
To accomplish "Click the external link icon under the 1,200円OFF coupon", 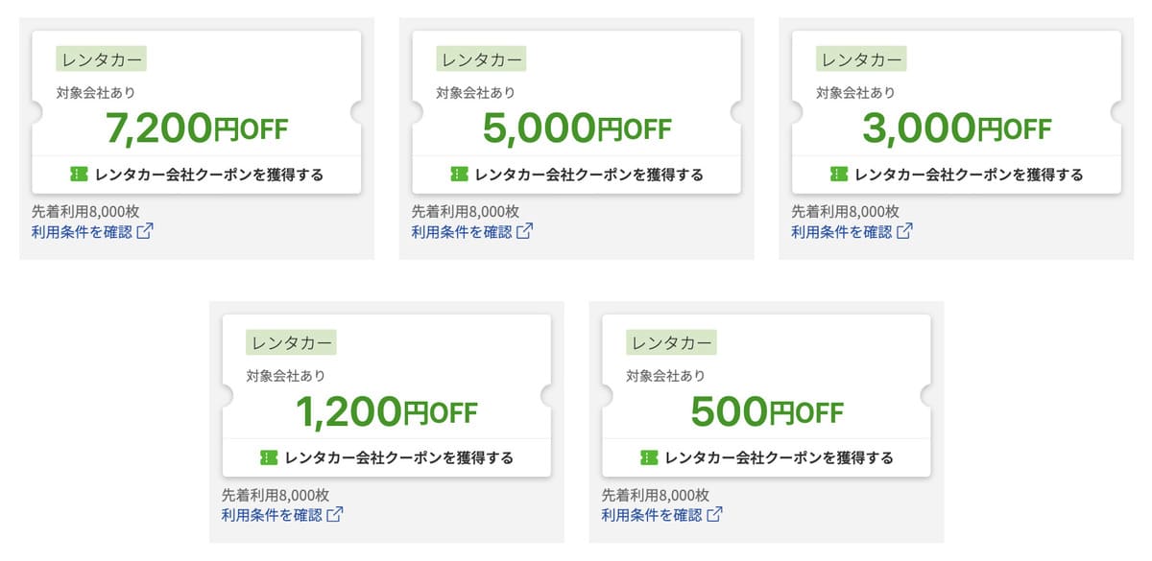I will (x=335, y=515).
